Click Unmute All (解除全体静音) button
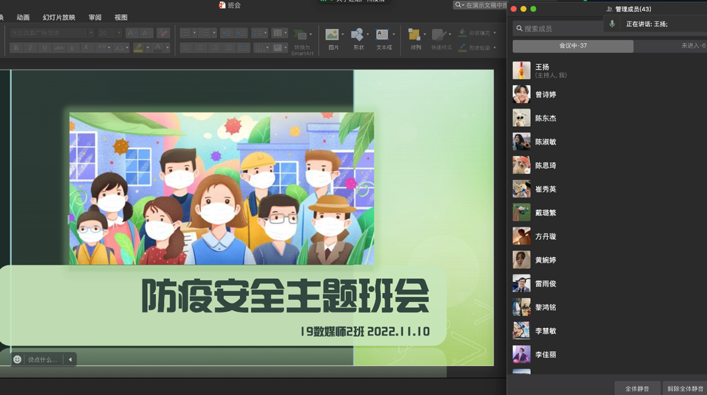707x395 pixels. click(x=686, y=389)
